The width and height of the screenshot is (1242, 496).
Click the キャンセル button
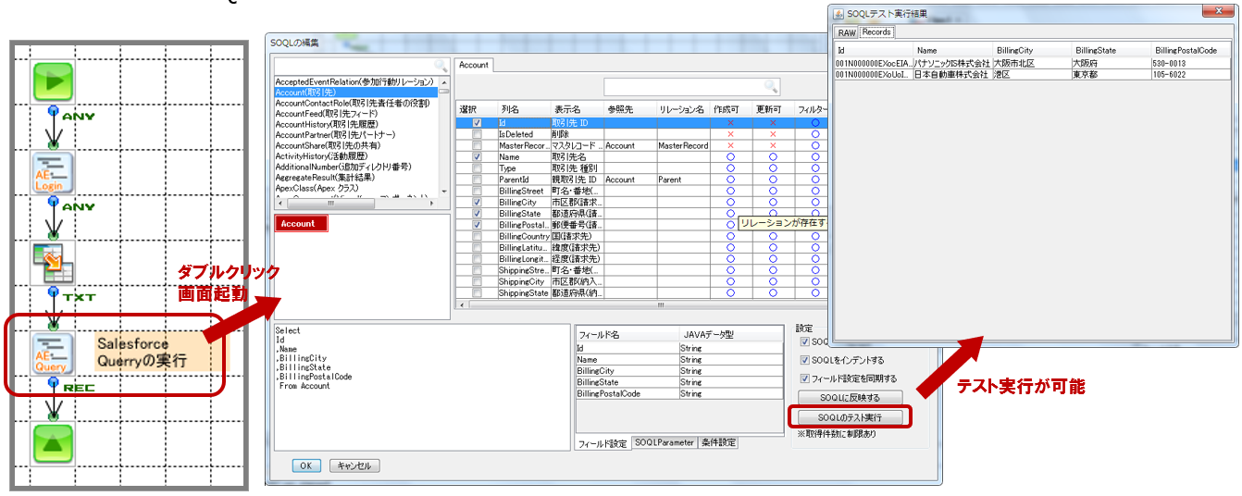(354, 465)
